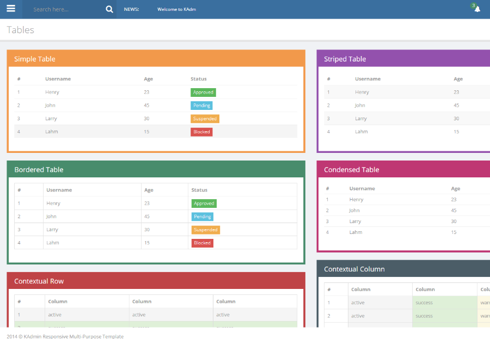Image resolution: width=490 pixels, height=339 pixels.
Task: Type in the Search here field
Action: point(65,9)
